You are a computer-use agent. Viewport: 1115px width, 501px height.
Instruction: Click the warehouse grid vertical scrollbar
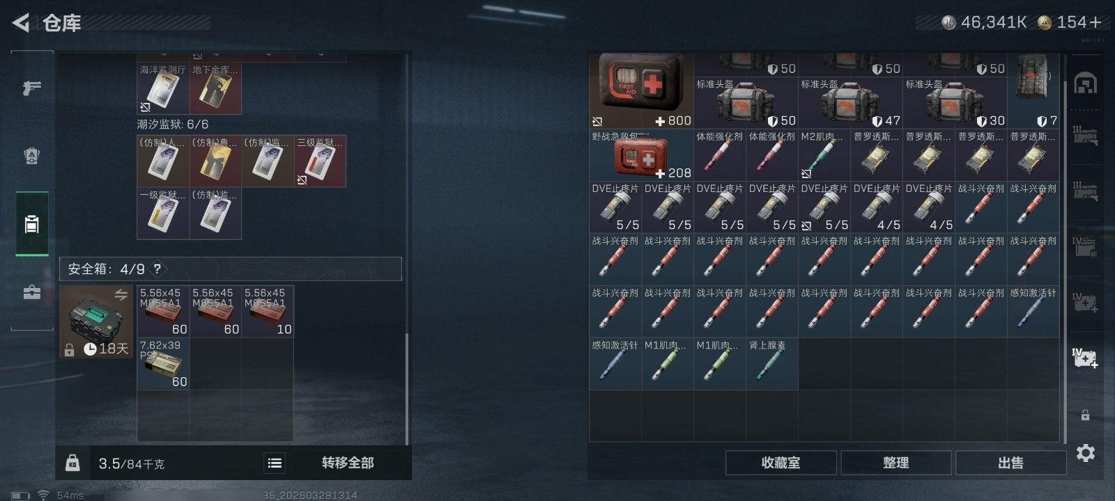(x=1065, y=261)
